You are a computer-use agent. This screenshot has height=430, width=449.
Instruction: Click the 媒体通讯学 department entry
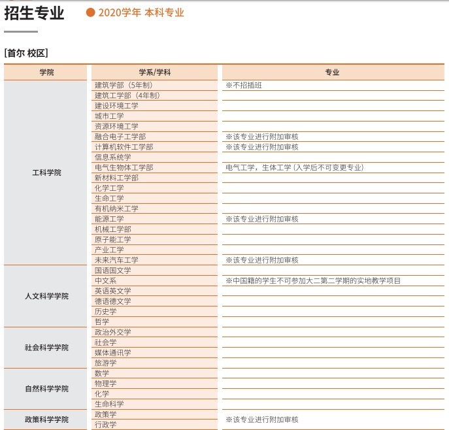[113, 353]
